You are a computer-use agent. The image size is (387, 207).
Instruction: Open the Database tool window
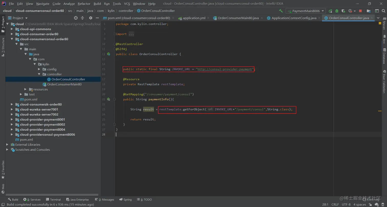(384, 56)
